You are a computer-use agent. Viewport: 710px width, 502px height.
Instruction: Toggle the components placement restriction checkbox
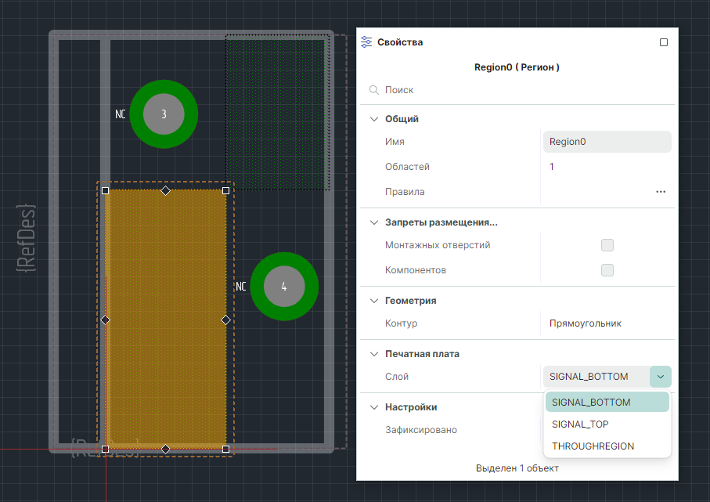click(607, 270)
